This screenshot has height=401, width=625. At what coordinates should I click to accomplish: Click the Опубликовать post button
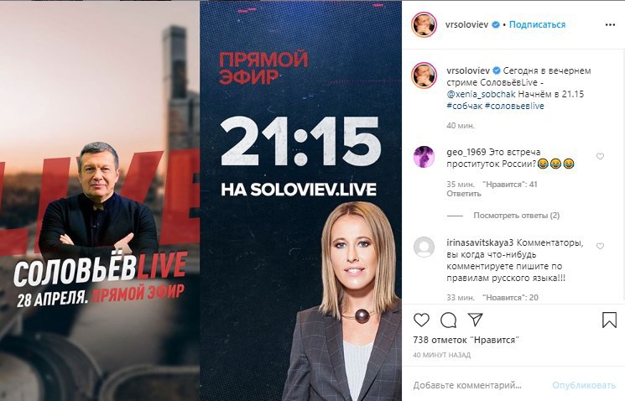(x=584, y=385)
